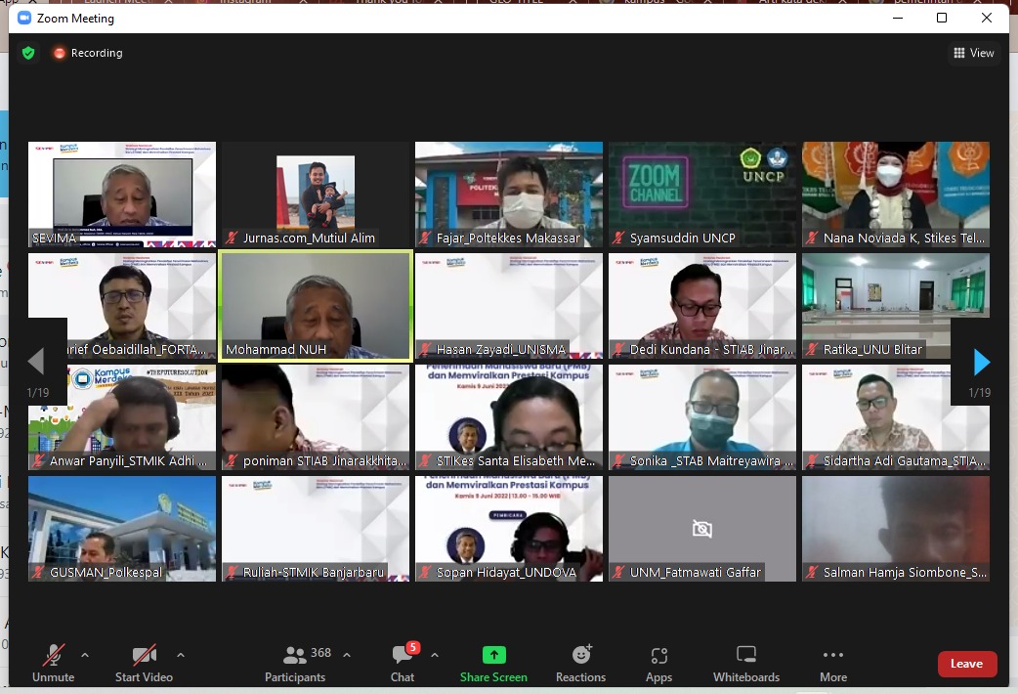Open the View layout menu
Screen dimensions: 1018x694
coord(974,53)
